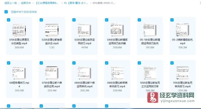Viewport: 201px width, 109px height.
Task: Click the 04状态理论断婚姻 video file icon
Action: click(117, 30)
